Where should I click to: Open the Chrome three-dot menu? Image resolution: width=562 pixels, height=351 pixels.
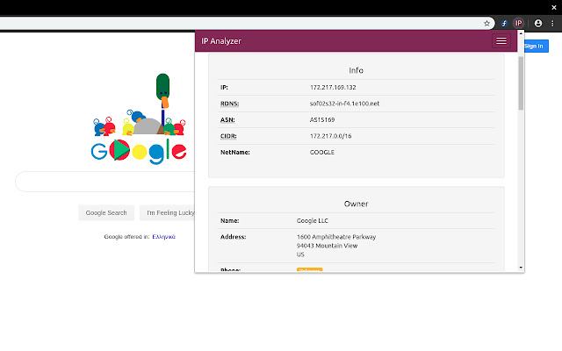pos(552,24)
